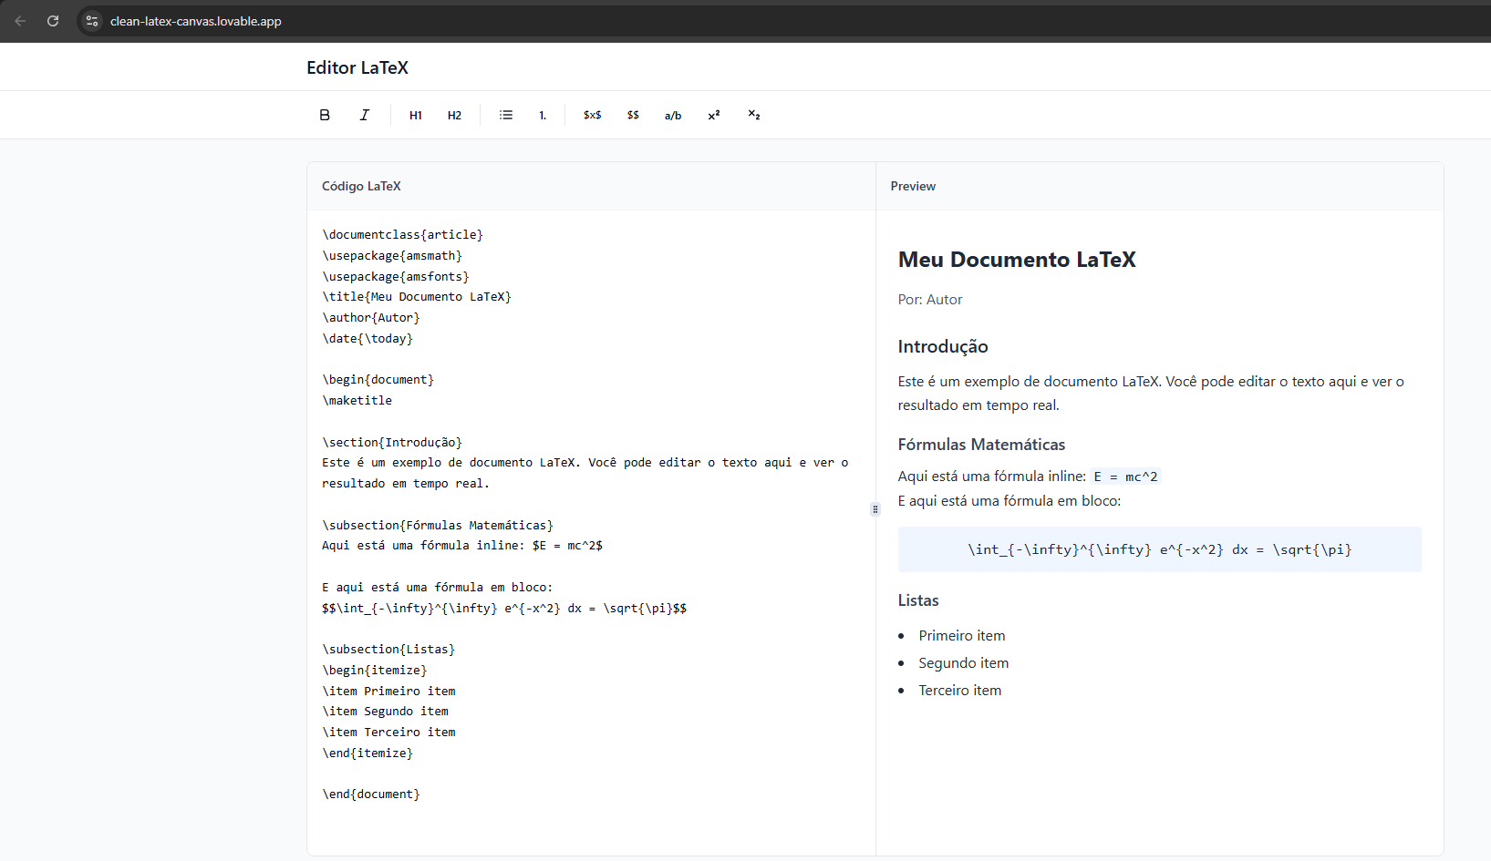Image resolution: width=1491 pixels, height=861 pixels.
Task: Grab the panel divider handle
Action: click(x=875, y=509)
